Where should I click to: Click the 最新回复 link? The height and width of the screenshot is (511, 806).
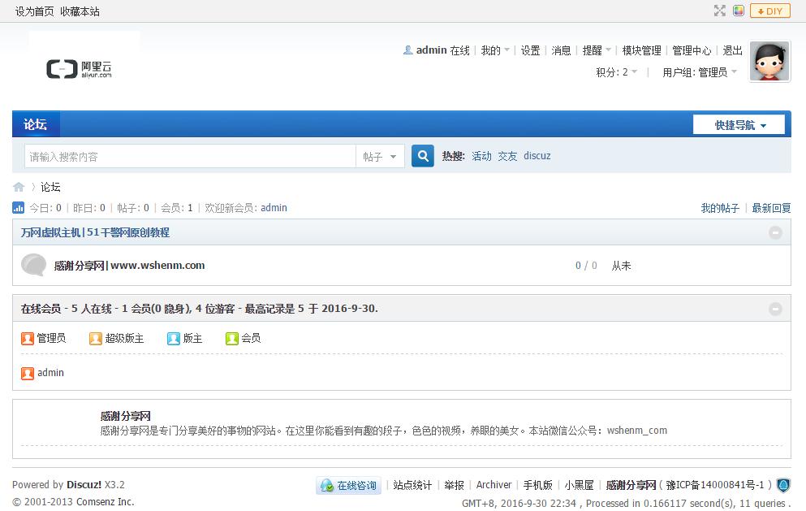click(771, 207)
